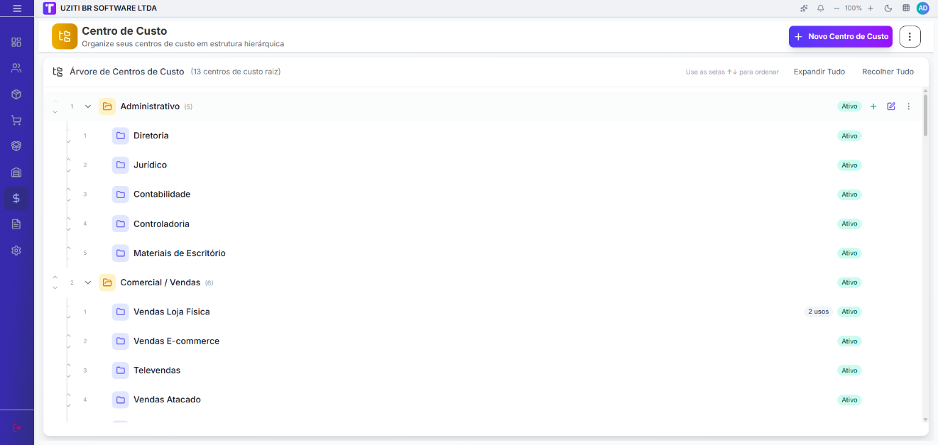The height and width of the screenshot is (445, 938).
Task: Increase zoom with the plus icon
Action: pyautogui.click(x=871, y=9)
